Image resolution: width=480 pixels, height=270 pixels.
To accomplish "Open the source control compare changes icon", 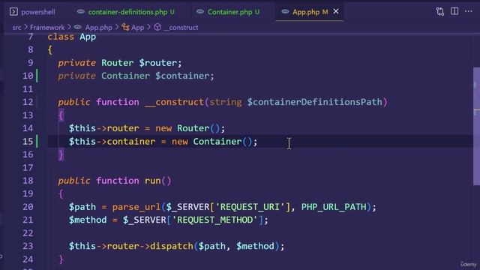I will (x=440, y=12).
